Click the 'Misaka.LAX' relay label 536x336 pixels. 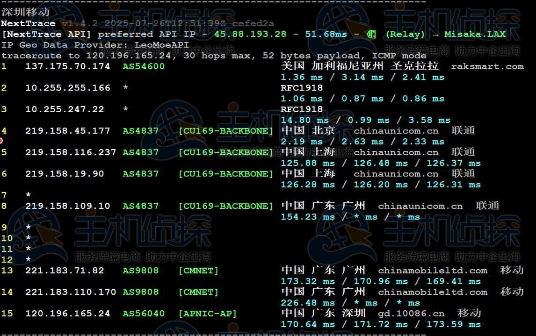[475, 34]
